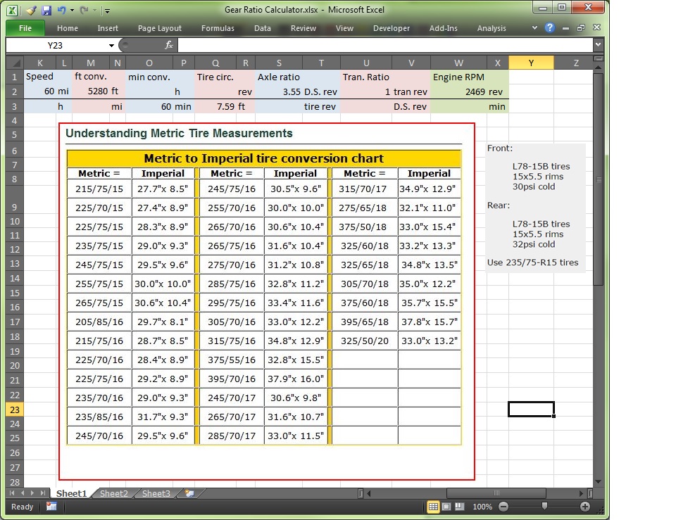The image size is (676, 520).
Task: Open Microsoft Excel Help
Action: [x=549, y=27]
